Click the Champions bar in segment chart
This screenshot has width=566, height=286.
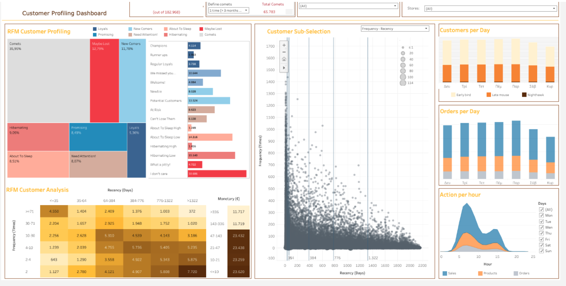point(194,46)
